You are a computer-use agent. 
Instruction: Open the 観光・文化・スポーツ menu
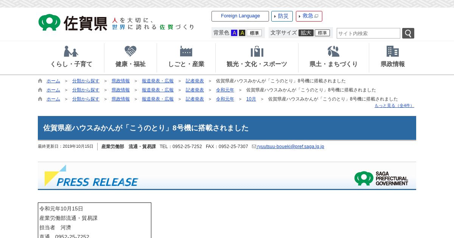click(257, 58)
